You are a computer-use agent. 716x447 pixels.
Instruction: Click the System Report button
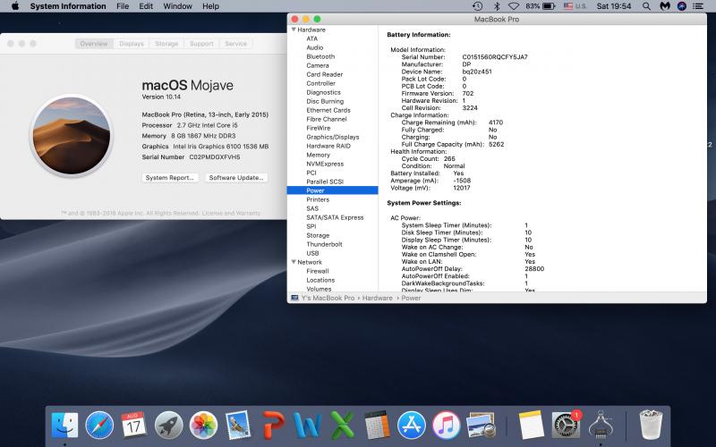point(170,177)
